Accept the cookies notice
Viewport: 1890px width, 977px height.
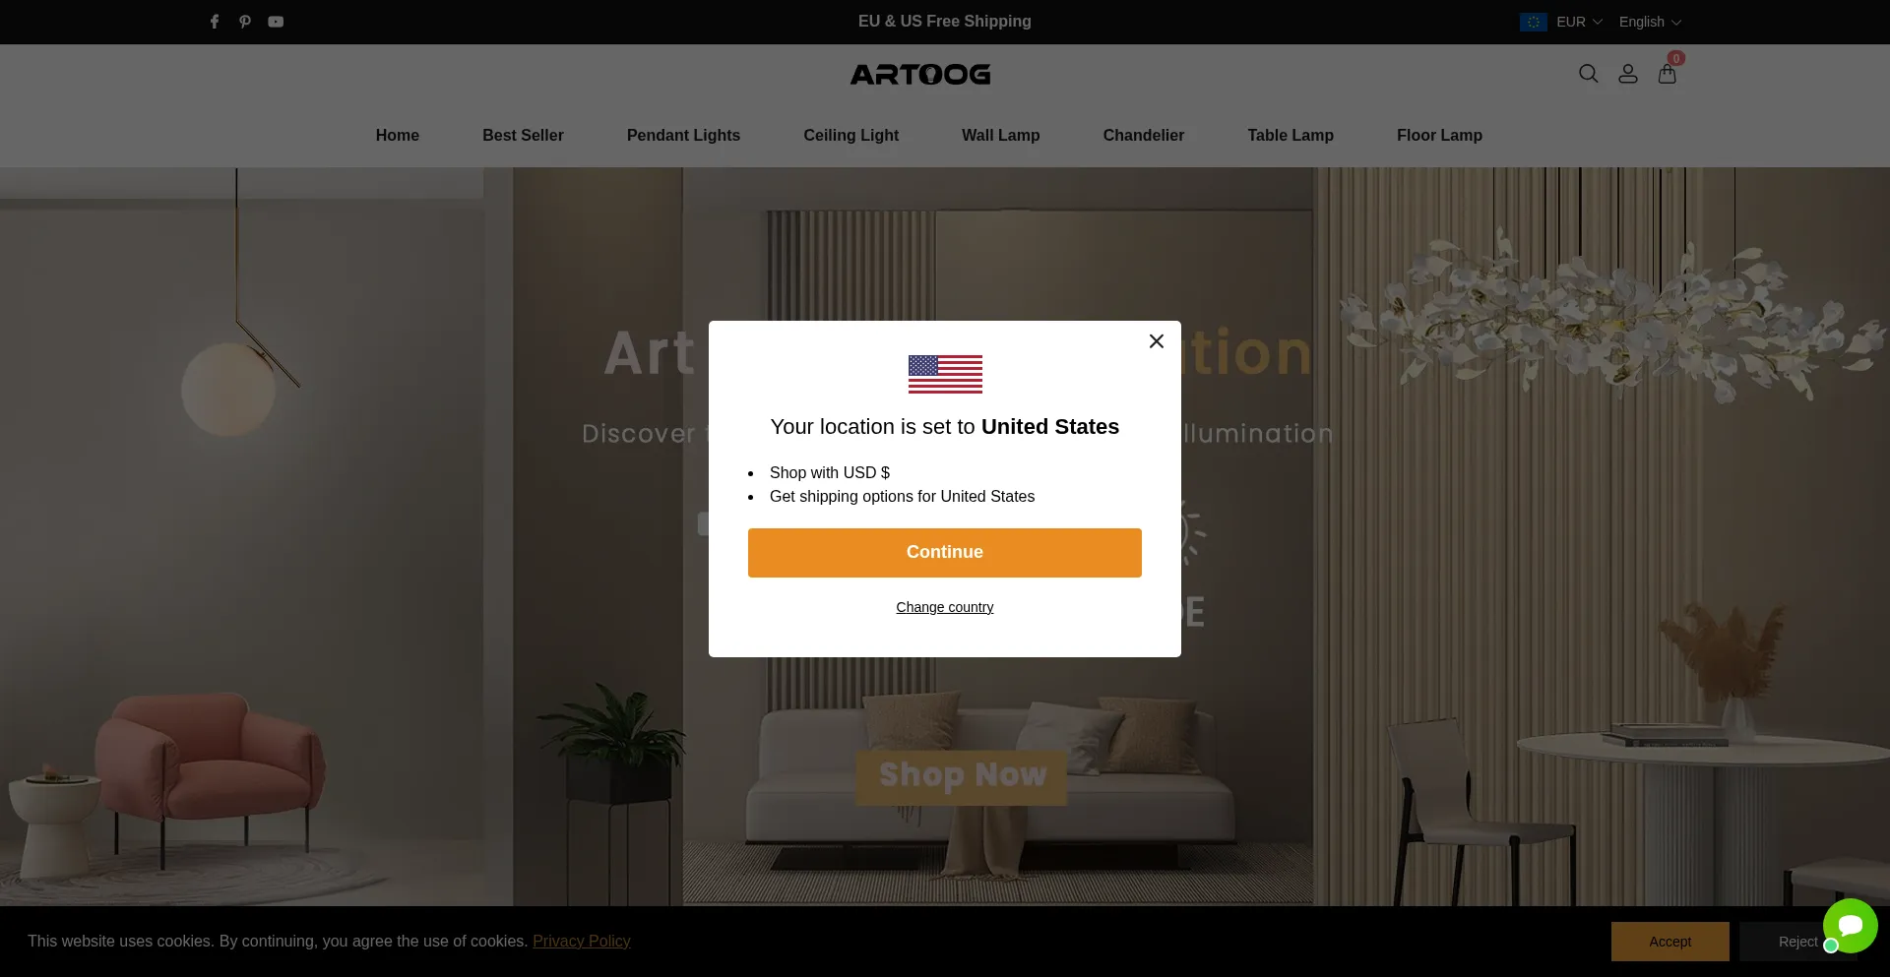1669,942
